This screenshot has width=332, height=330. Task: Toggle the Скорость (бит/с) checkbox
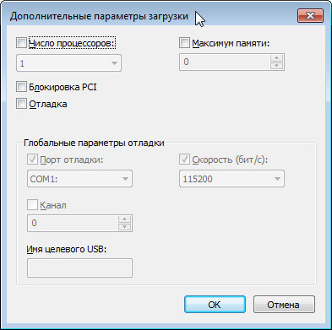(x=184, y=160)
